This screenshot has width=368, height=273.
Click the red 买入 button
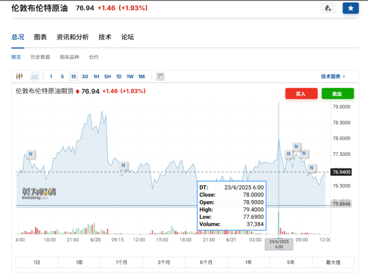[301, 94]
